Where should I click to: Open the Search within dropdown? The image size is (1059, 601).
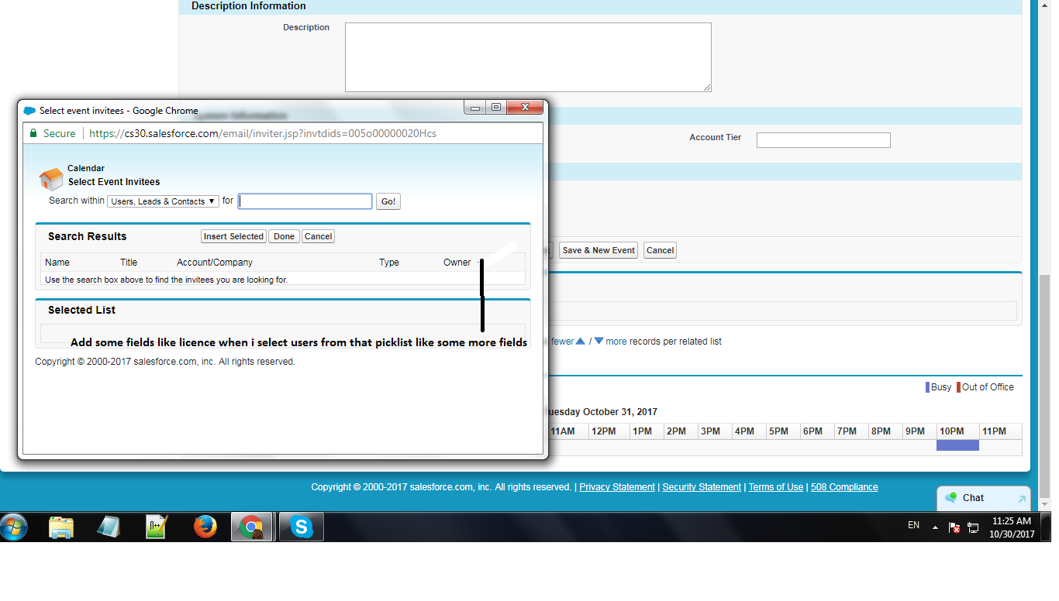coord(164,201)
